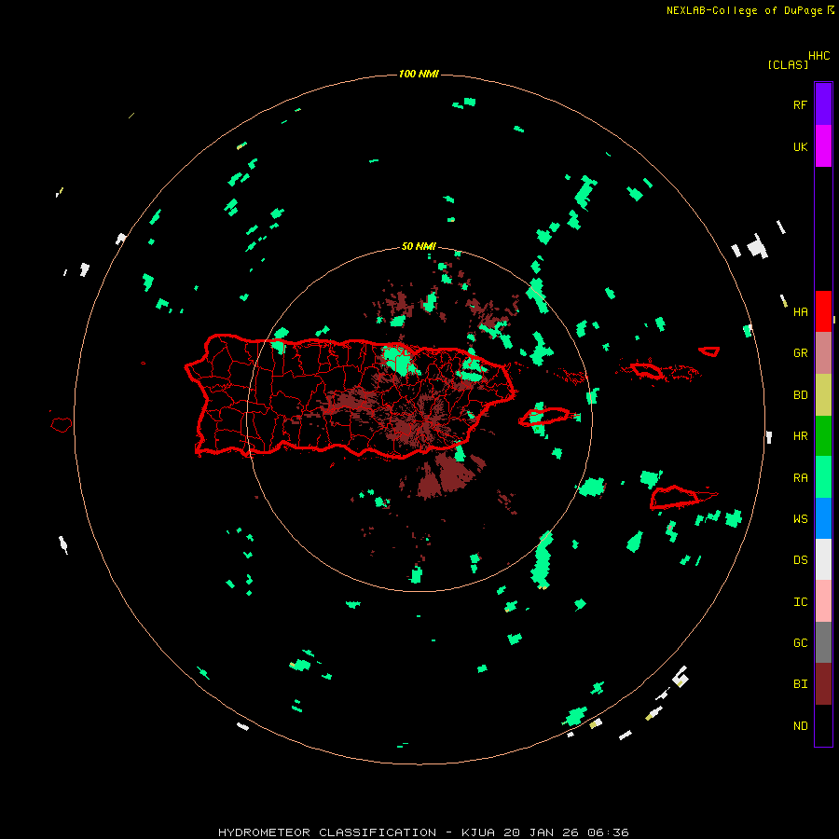Image resolution: width=839 pixels, height=839 pixels.
Task: Click the RA legend label
Action: [800, 478]
